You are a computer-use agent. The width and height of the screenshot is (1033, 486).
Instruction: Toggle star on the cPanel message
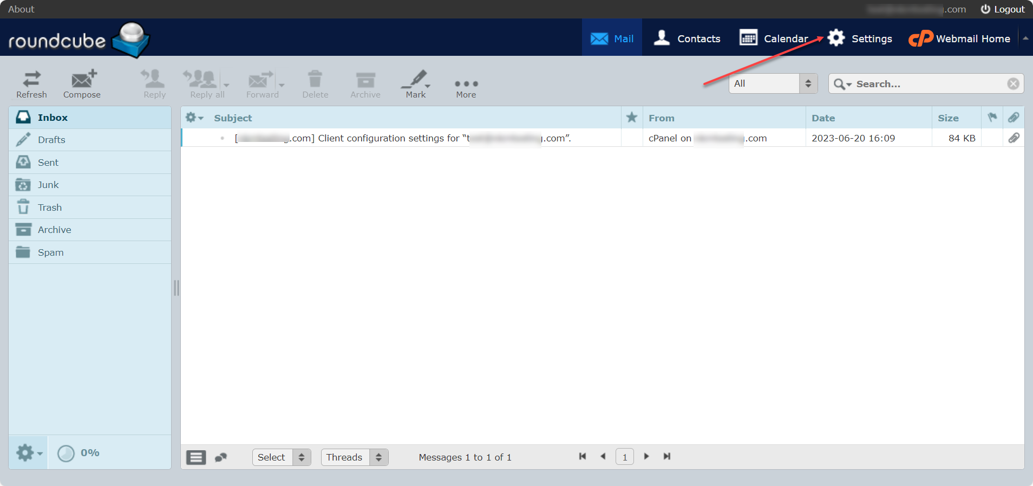pyautogui.click(x=631, y=138)
